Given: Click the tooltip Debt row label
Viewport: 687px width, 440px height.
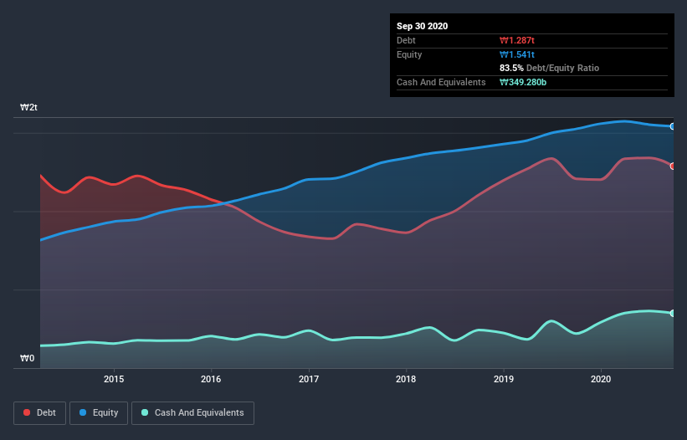Looking at the screenshot, I should [x=406, y=40].
